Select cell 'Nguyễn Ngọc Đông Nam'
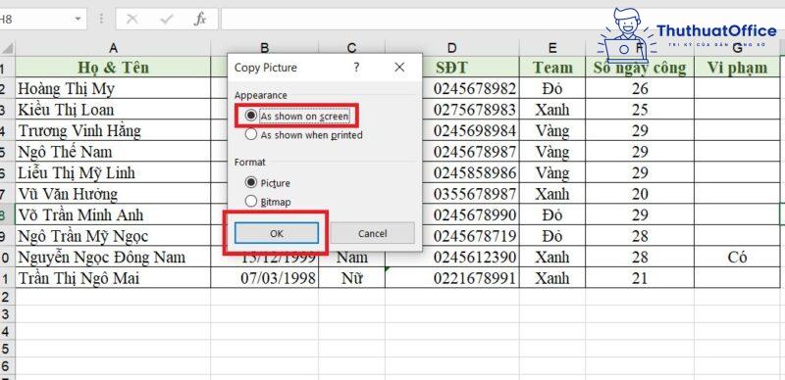Image resolution: width=785 pixels, height=380 pixels. point(113,257)
